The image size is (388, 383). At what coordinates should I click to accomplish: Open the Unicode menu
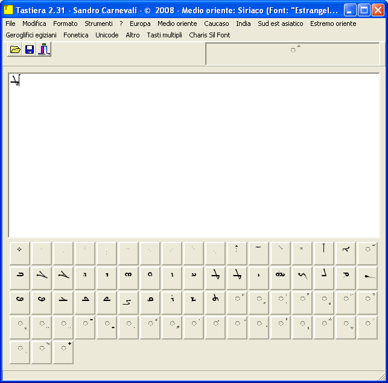pyautogui.click(x=107, y=35)
